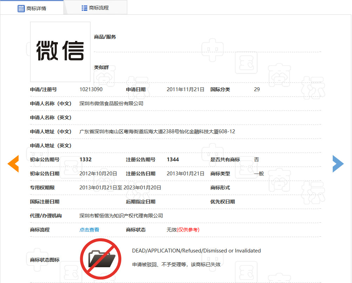Select registration announcement number 1344

pos(173,160)
